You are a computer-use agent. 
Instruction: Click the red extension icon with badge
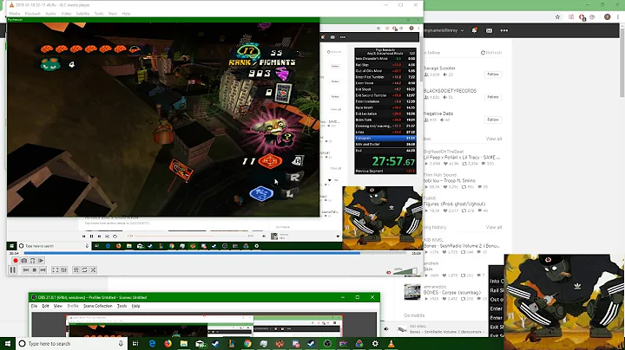(x=582, y=17)
